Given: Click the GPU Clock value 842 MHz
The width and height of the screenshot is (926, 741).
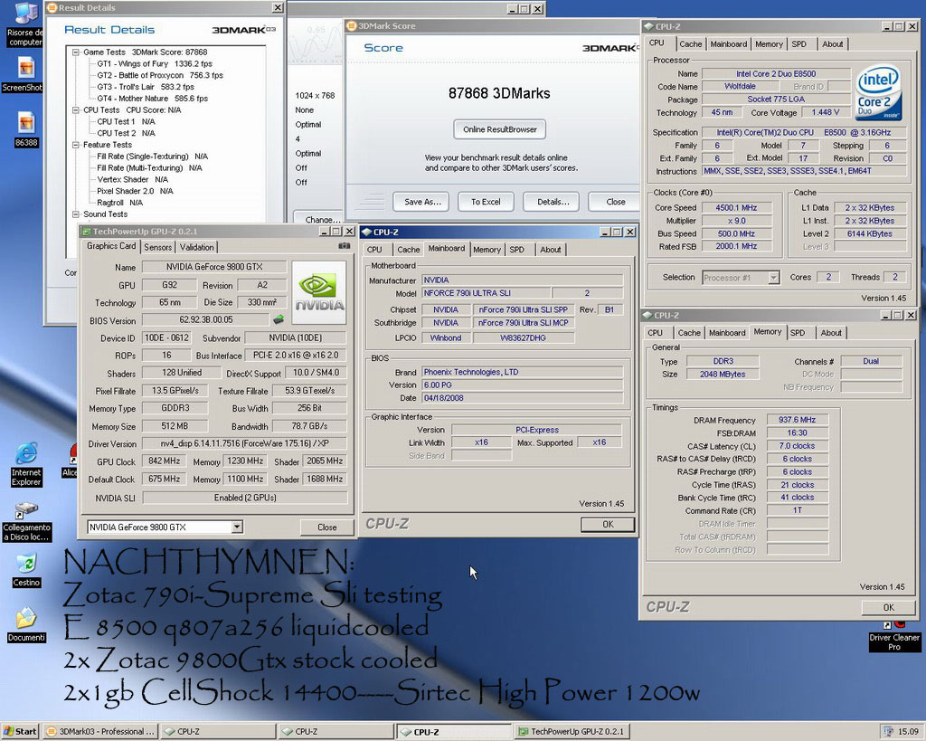Looking at the screenshot, I should pyautogui.click(x=165, y=461).
